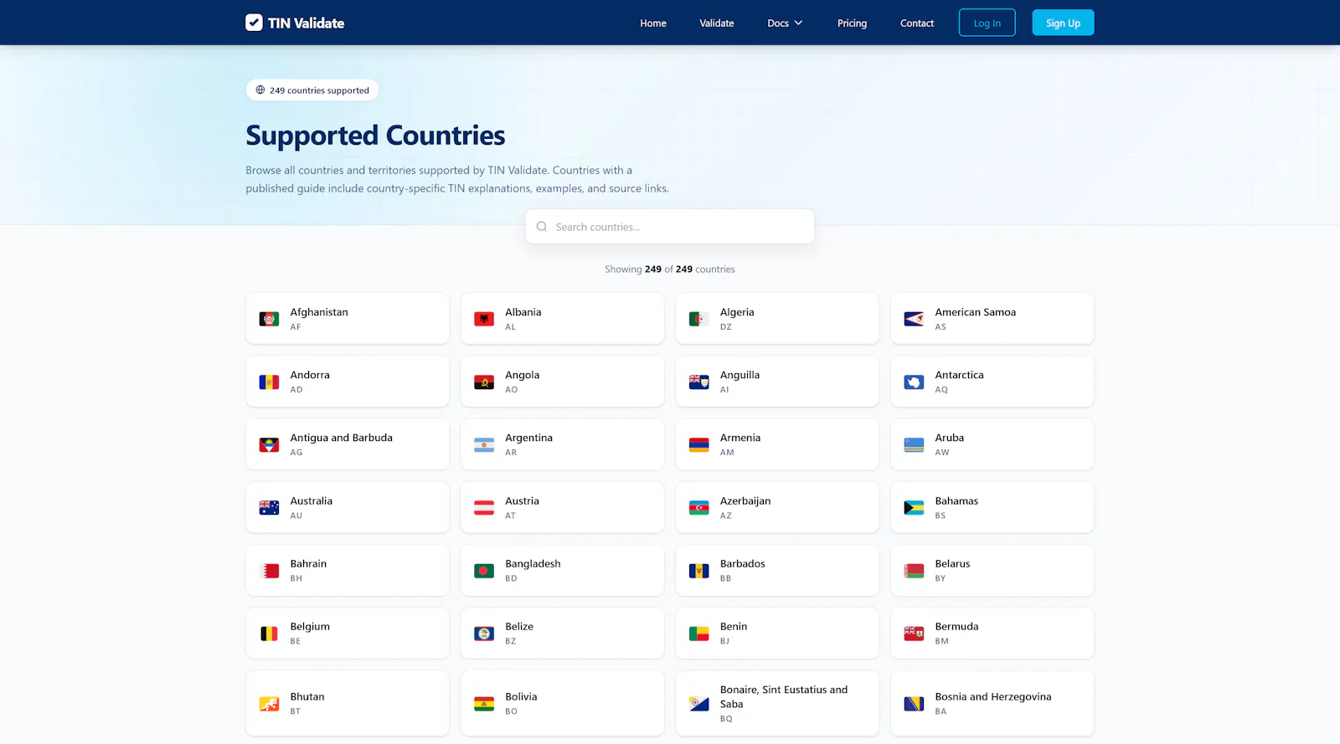Open the Contact nav item
1340x744 pixels.
tap(917, 23)
